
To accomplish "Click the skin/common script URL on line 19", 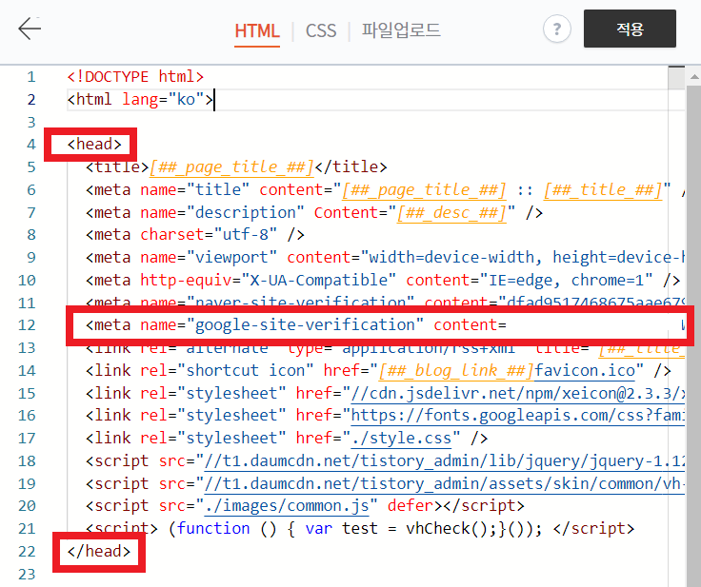I will pos(445,484).
